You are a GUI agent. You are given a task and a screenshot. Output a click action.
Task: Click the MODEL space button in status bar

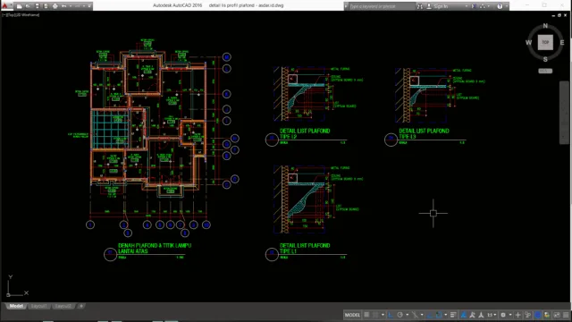352,315
